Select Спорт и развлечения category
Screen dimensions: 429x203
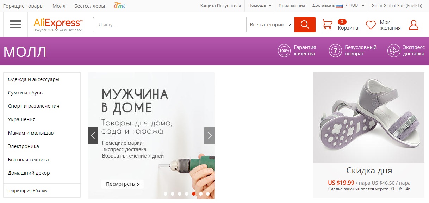coord(34,106)
